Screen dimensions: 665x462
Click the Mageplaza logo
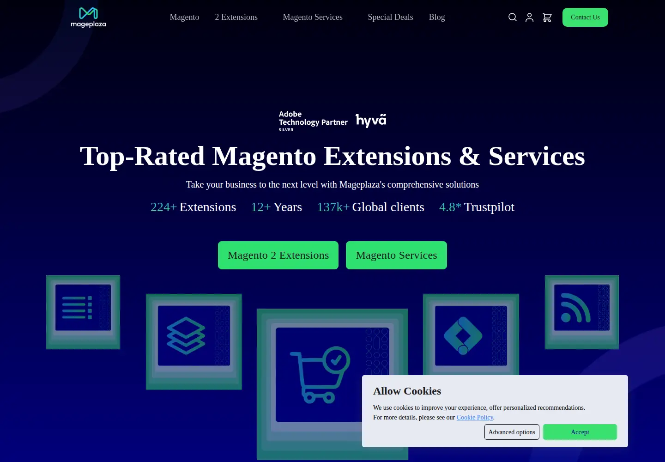tap(88, 18)
